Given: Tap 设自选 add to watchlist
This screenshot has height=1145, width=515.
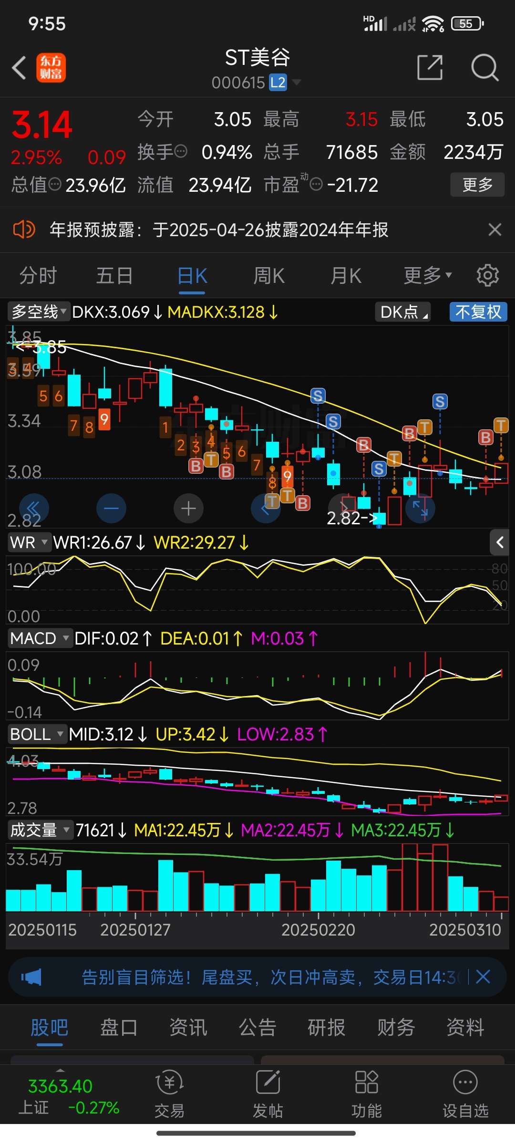Looking at the screenshot, I should pos(465,1094).
